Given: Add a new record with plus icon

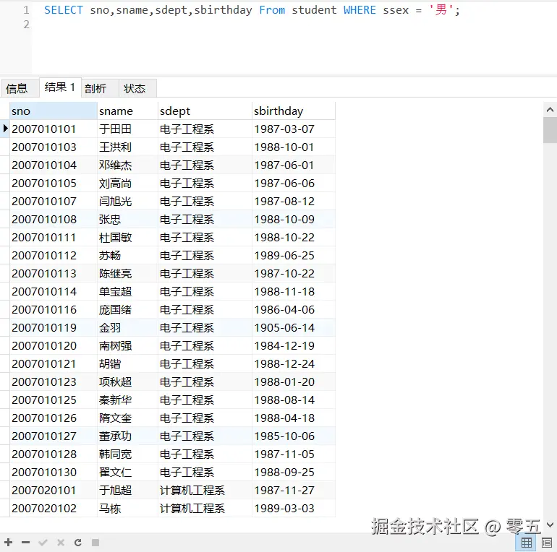Looking at the screenshot, I should pyautogui.click(x=9, y=542).
